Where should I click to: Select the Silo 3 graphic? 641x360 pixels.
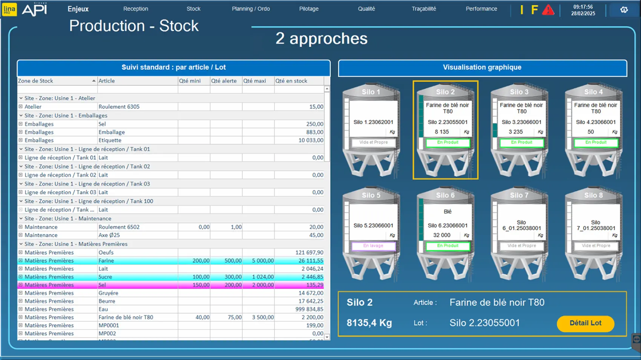coord(519,130)
